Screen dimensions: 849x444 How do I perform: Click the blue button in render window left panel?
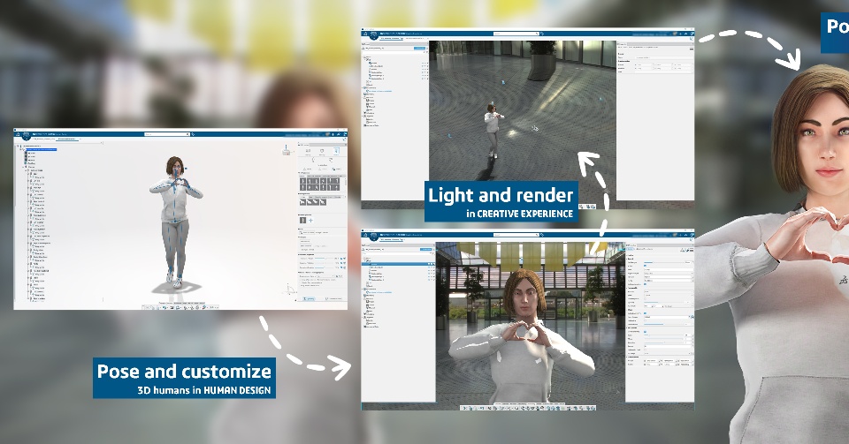(x=419, y=48)
